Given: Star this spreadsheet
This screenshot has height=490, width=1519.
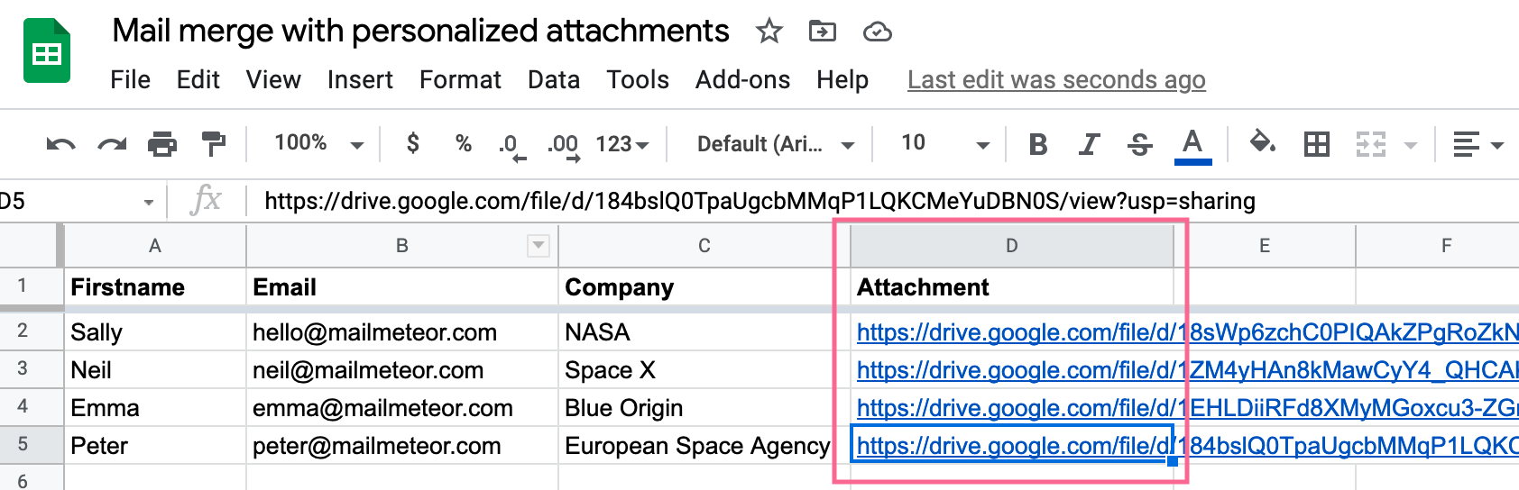Looking at the screenshot, I should 769,32.
